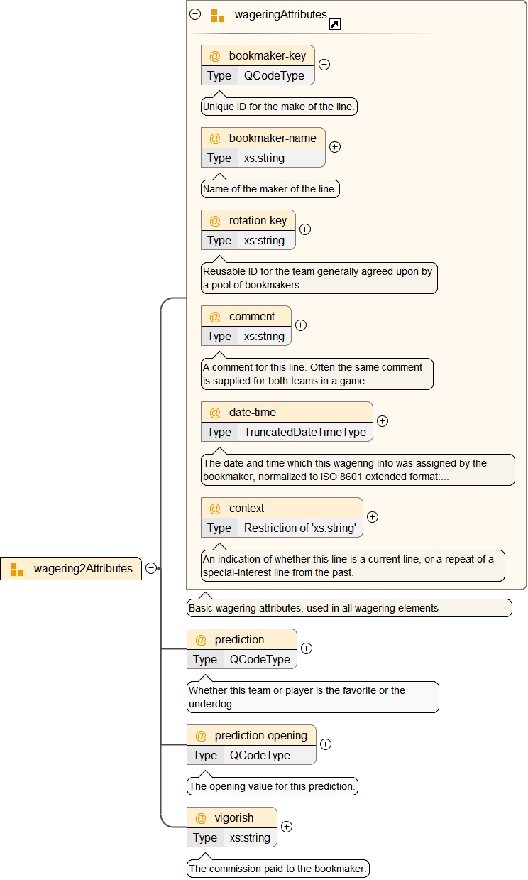528x880 pixels.
Task: Click the @ icon of bookmaker-key
Action: pos(215,56)
